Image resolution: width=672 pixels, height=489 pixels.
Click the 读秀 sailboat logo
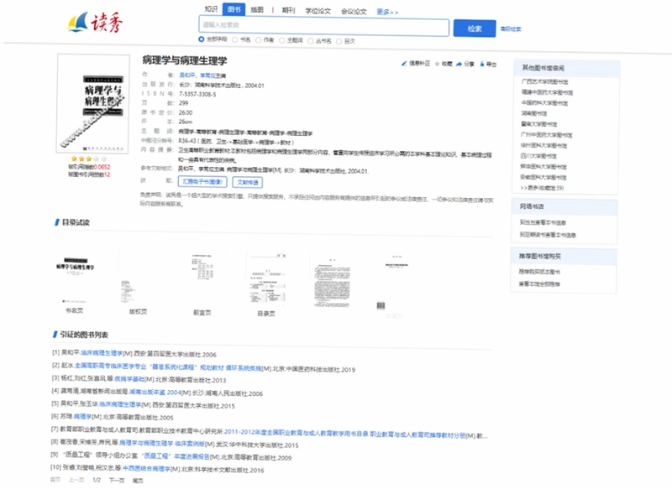click(95, 23)
